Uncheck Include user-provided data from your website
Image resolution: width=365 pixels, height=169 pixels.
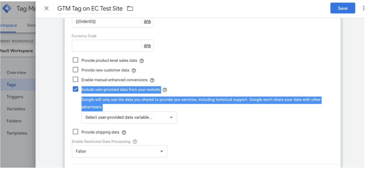point(75,89)
